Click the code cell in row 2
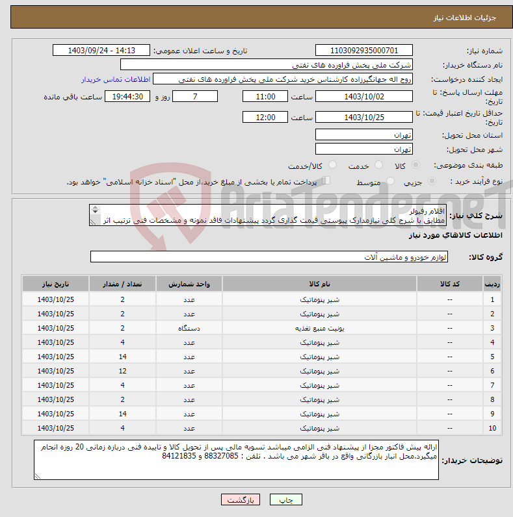Viewport: 513px width, 517px height. [x=450, y=314]
